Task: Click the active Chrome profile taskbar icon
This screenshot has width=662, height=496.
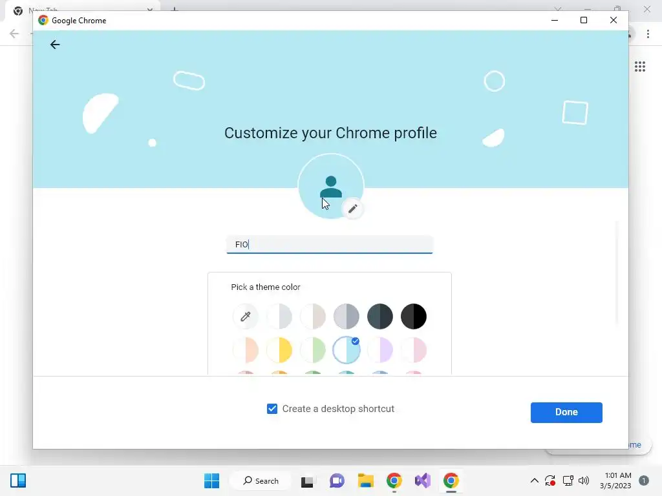Action: tap(451, 480)
